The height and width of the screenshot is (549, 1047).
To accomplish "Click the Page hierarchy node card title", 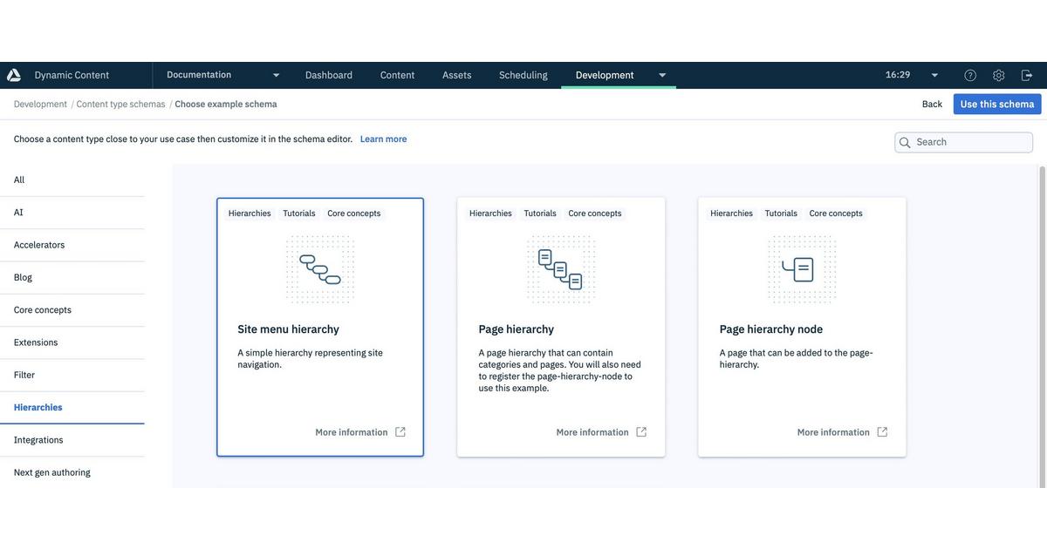I will (771, 329).
